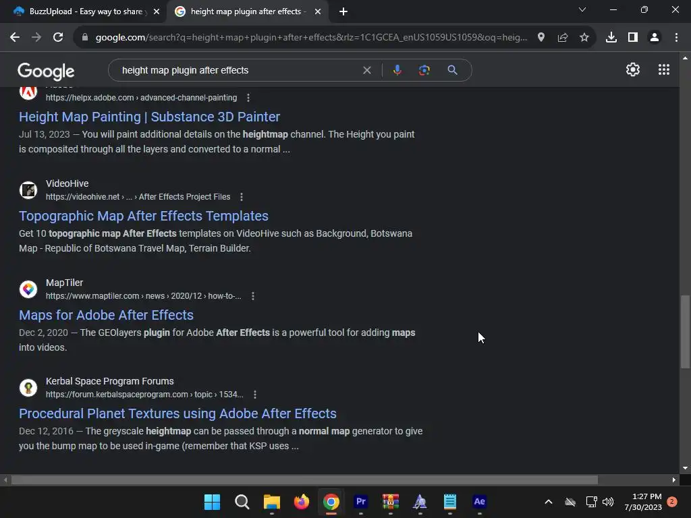Click the helpx.adobe.com breadcrumb URL
Image resolution: width=691 pixels, height=518 pixels.
[x=142, y=98]
